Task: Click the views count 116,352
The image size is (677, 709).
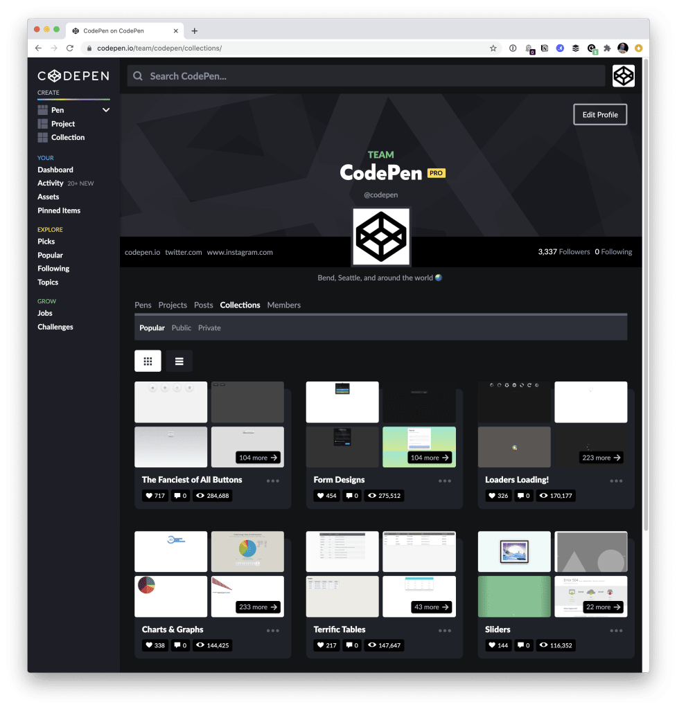Action: (556, 645)
